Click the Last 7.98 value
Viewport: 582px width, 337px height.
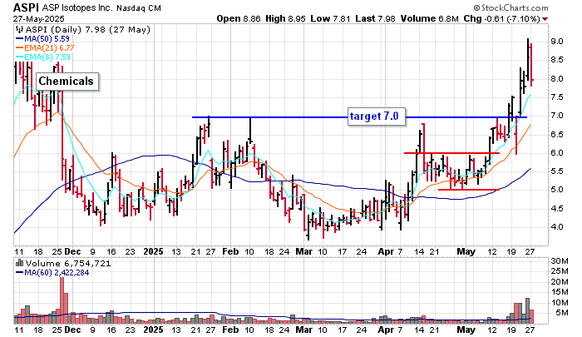375,18
